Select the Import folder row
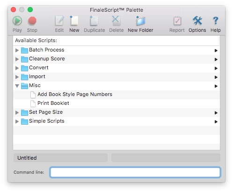Image resolution: width=233 pixels, height=192 pixels. 116,77
